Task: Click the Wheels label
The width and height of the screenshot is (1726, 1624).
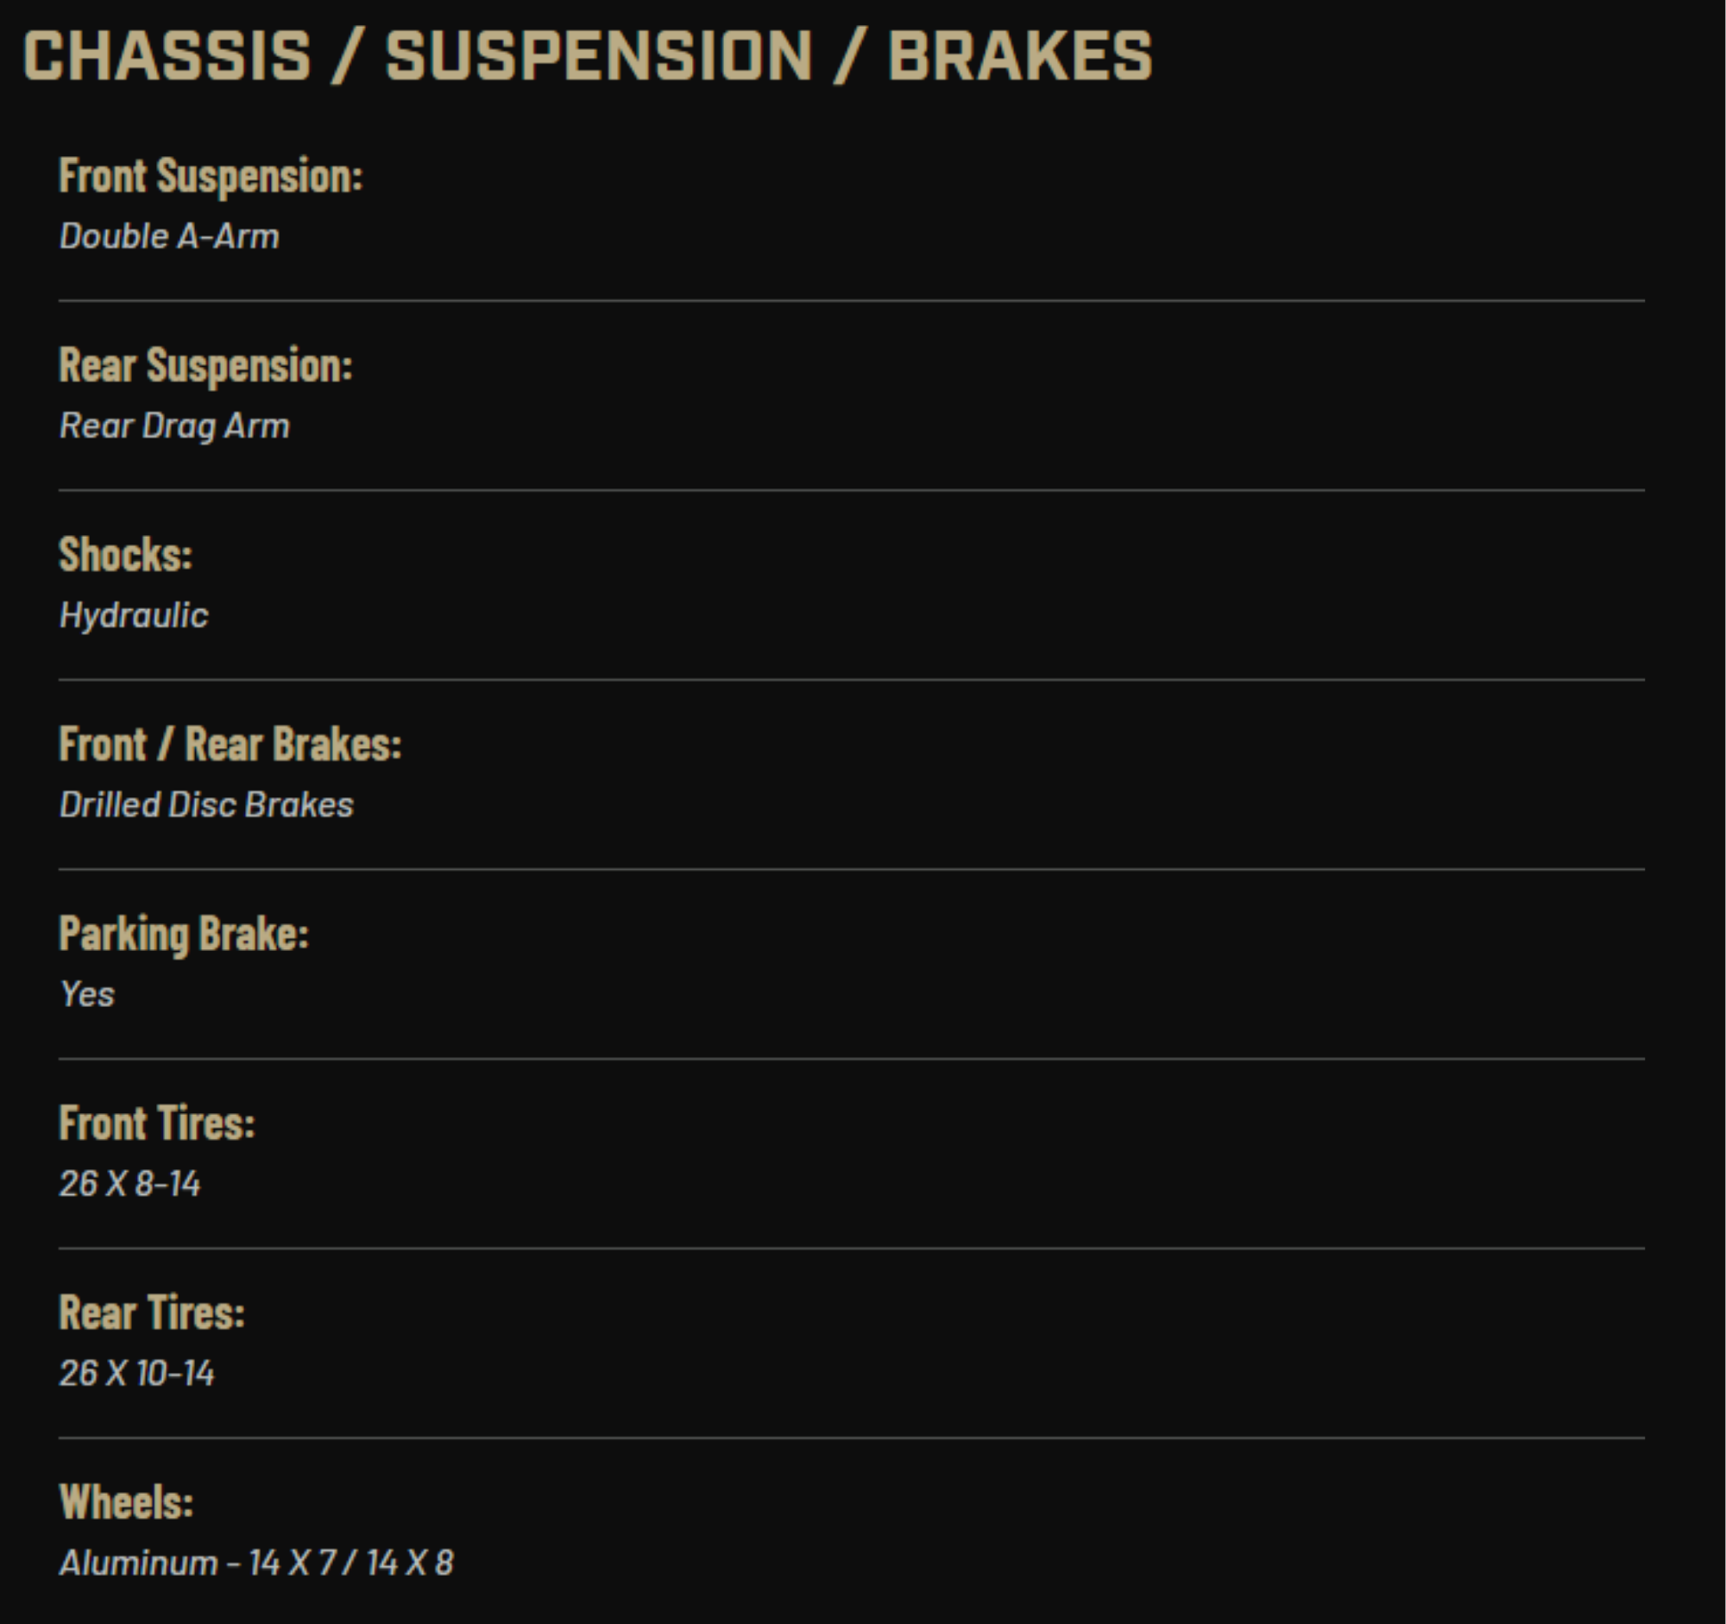Action: coord(127,1502)
